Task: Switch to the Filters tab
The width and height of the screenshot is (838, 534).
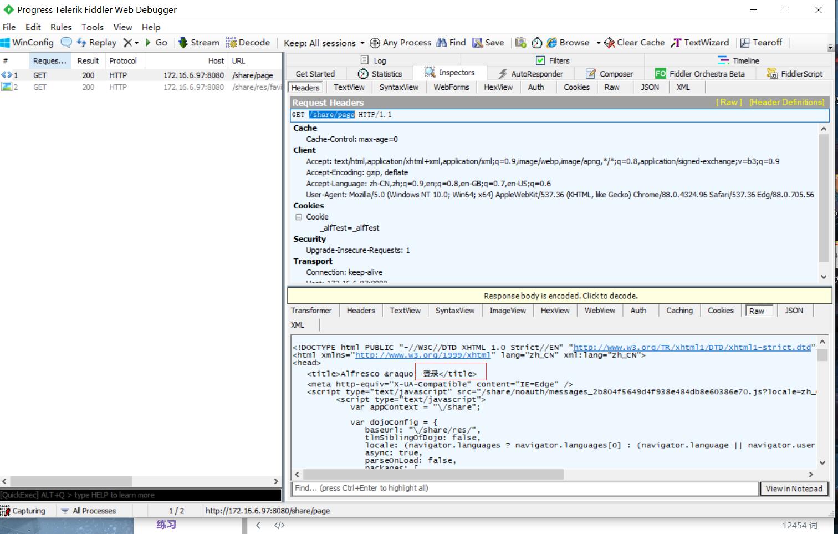Action: click(553, 60)
